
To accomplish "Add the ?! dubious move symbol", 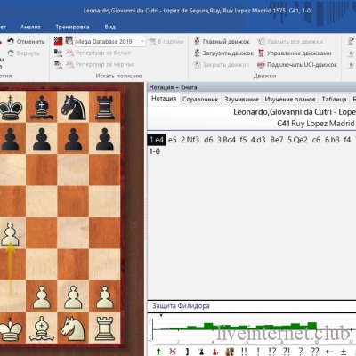I will pyautogui.click(x=286, y=352).
